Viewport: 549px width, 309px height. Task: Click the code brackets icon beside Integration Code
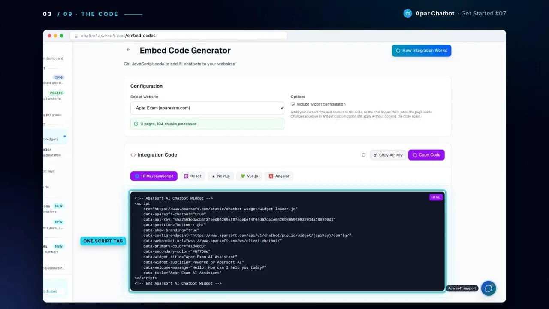133,155
